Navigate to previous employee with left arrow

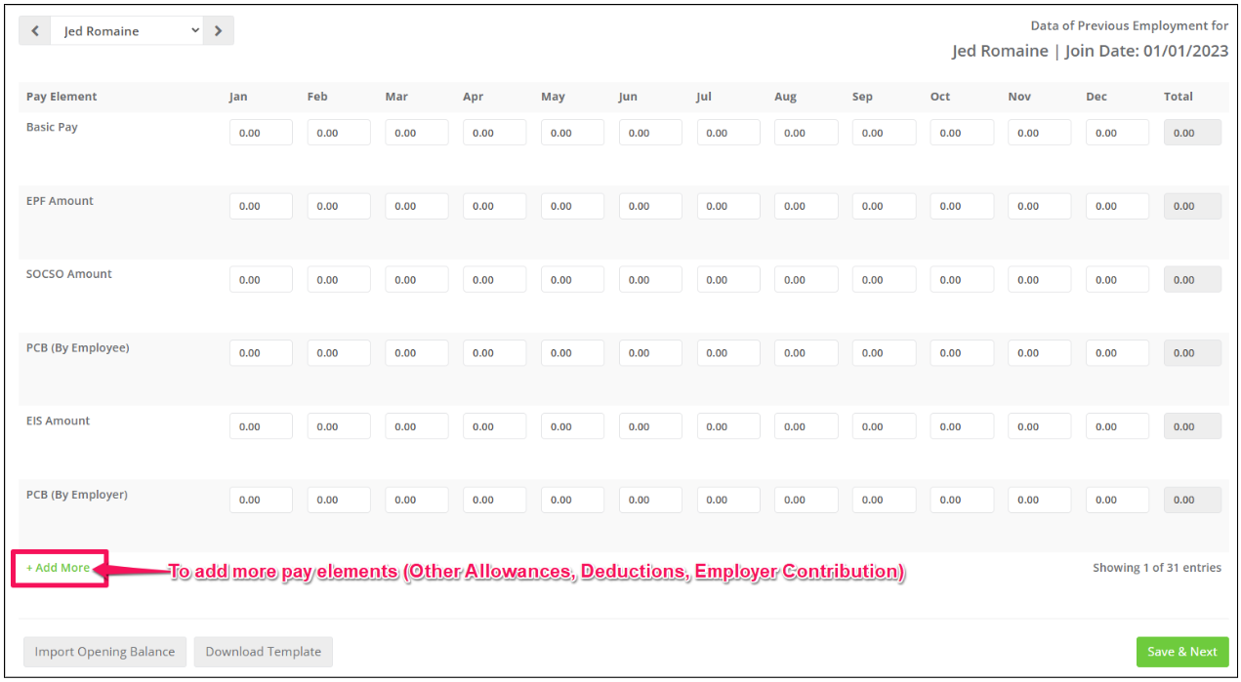(x=34, y=30)
